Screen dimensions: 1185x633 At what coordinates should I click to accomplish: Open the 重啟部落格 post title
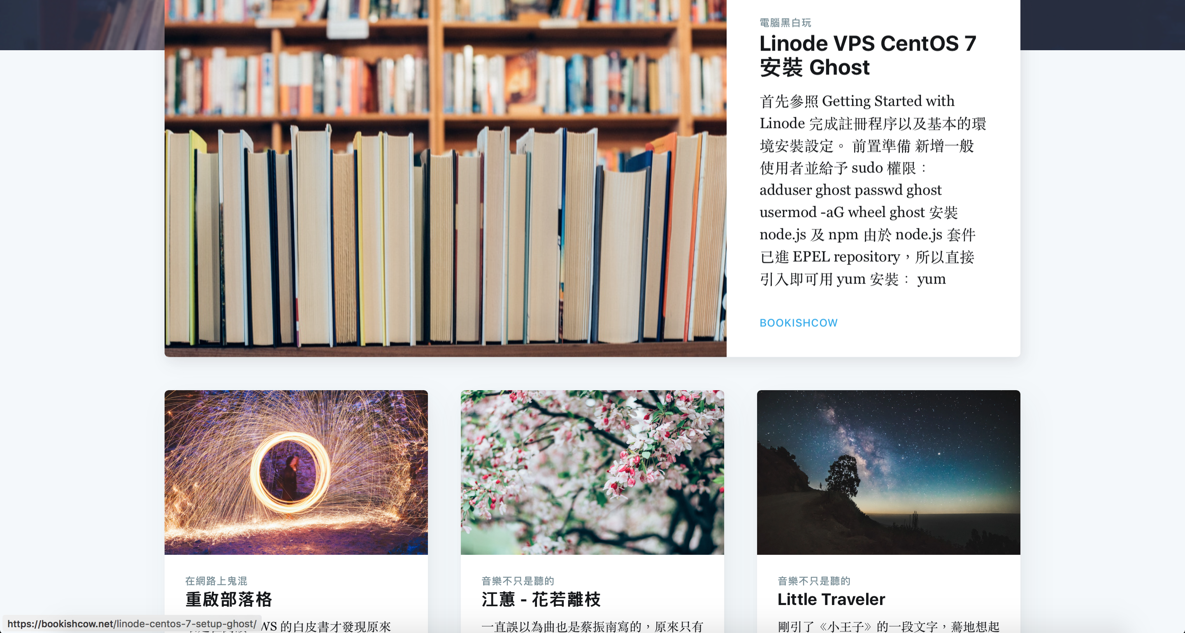tap(229, 599)
